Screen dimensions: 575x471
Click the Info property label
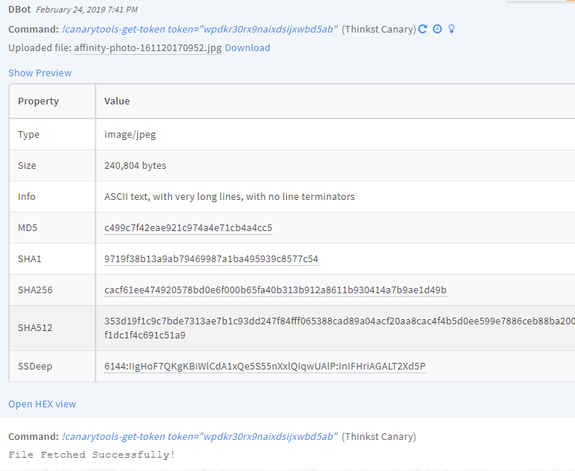(x=27, y=196)
